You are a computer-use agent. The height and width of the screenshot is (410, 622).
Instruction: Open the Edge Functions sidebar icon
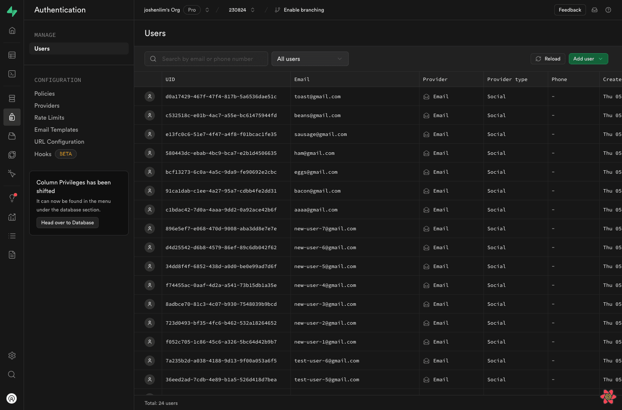click(x=12, y=155)
